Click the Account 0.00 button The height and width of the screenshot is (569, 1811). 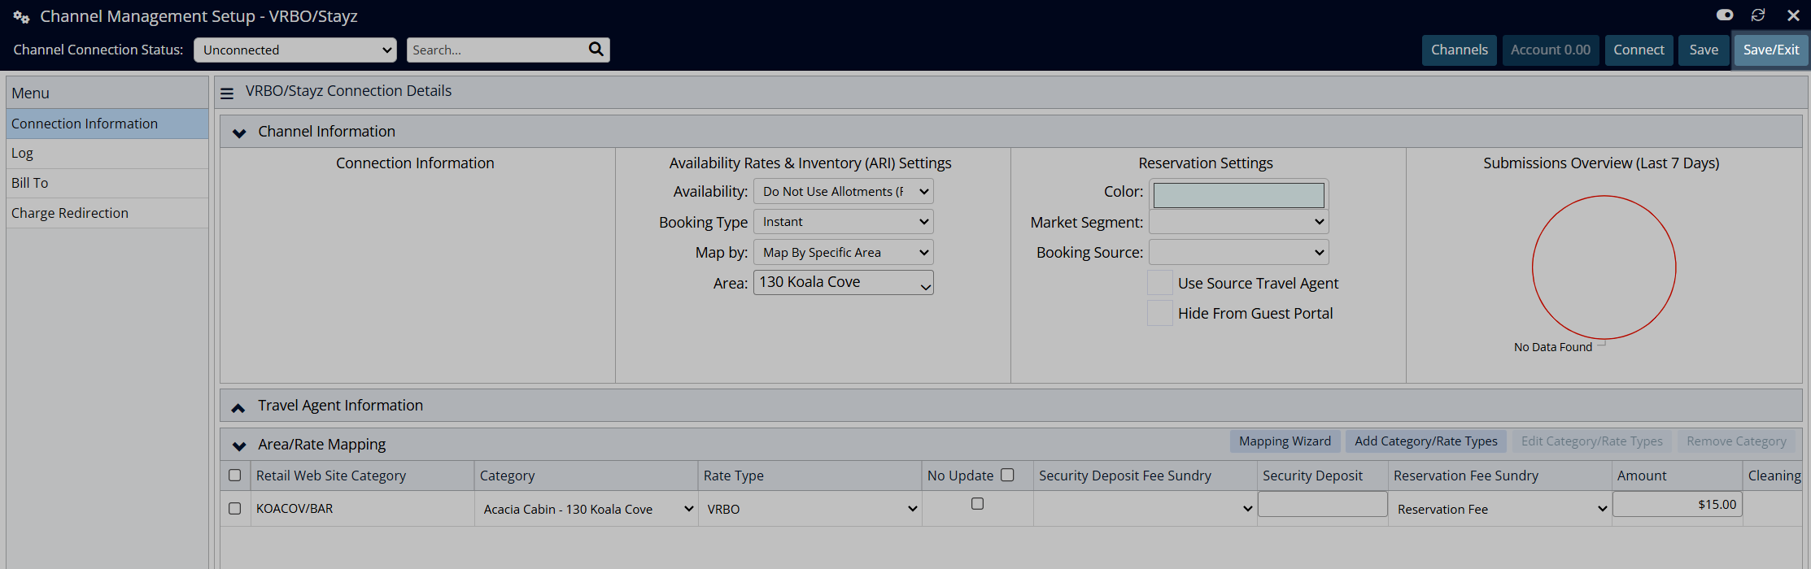[x=1551, y=50]
